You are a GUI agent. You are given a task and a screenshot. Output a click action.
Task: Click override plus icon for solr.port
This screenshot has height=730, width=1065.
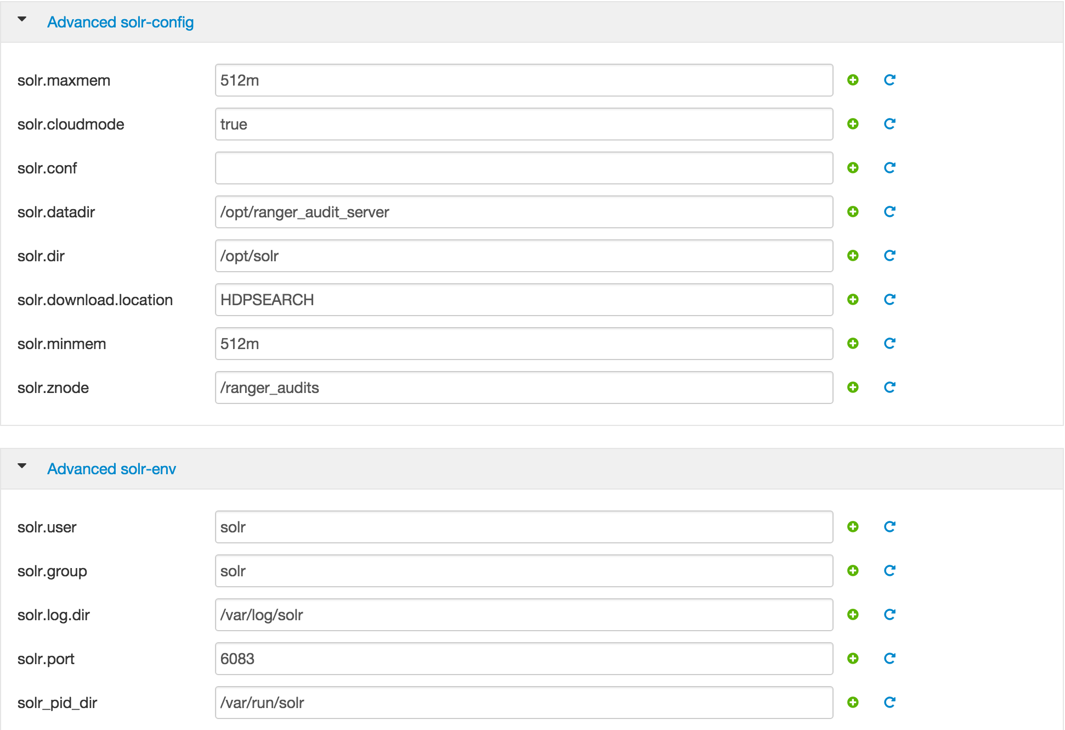coord(853,659)
